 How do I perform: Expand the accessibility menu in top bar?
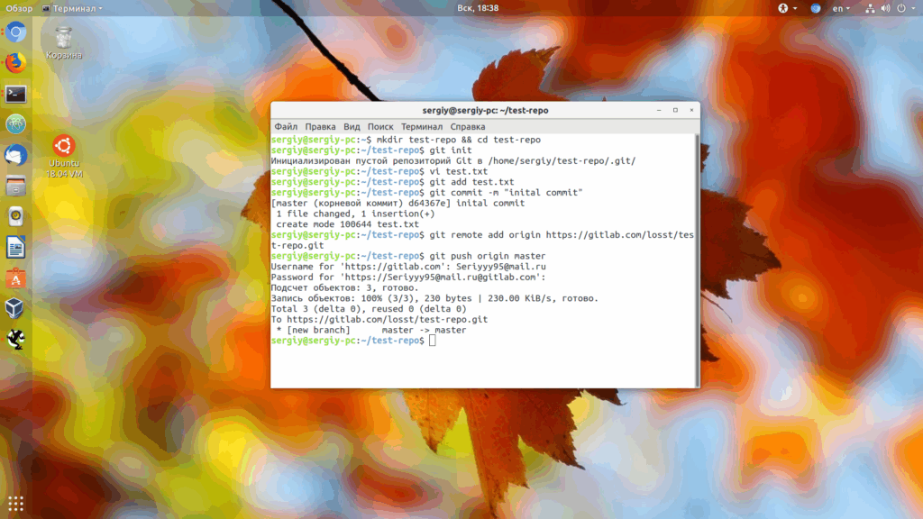[787, 8]
